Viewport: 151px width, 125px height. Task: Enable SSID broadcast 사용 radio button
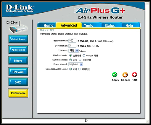[x=70, y=60]
